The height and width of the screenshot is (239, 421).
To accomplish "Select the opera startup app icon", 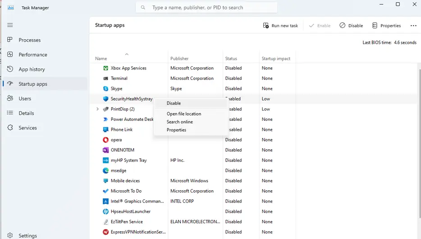I will coord(105,140).
